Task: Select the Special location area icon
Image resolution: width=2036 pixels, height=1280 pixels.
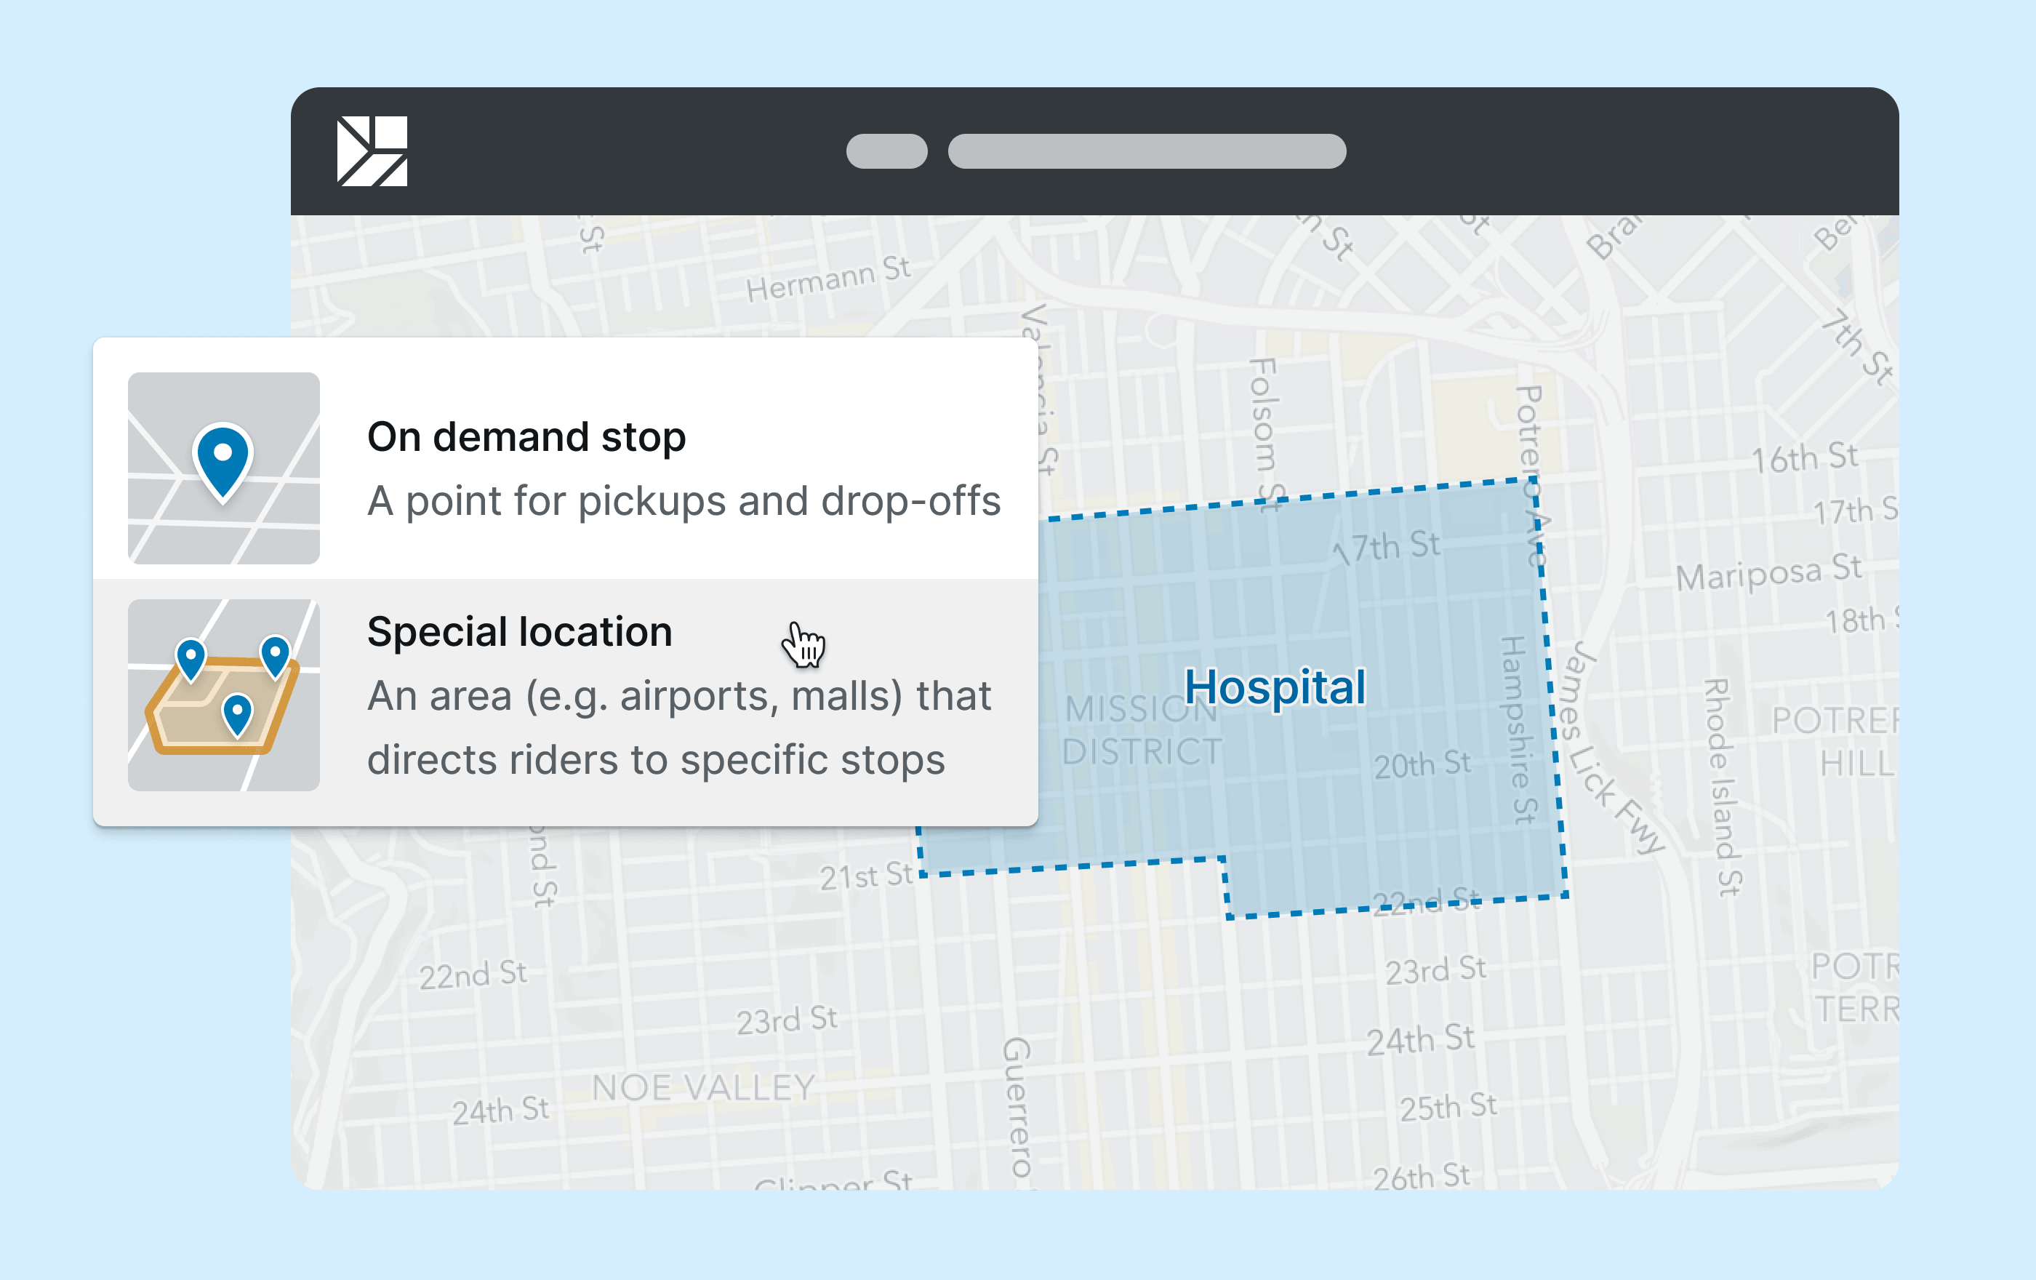Action: tap(223, 695)
